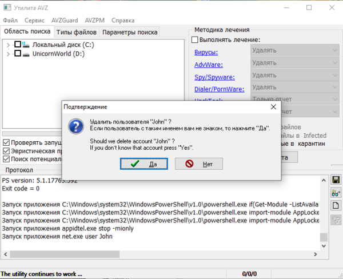Select the 'net.exe user John' protocol line

pos(57,237)
